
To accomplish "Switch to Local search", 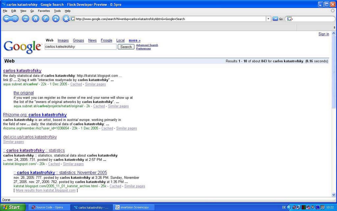I will pos(120,40).
